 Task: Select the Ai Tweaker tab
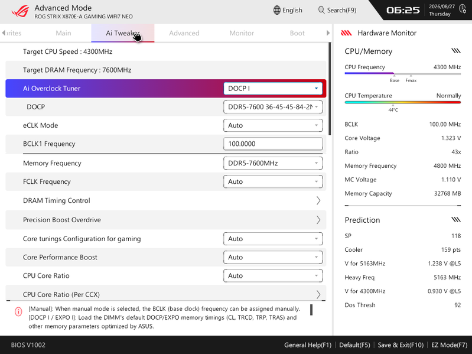pyautogui.click(x=123, y=33)
